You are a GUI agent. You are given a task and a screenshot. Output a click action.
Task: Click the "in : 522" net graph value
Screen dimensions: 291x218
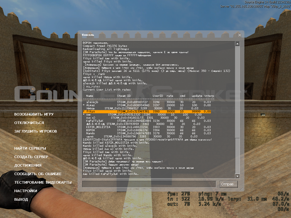[178, 199]
